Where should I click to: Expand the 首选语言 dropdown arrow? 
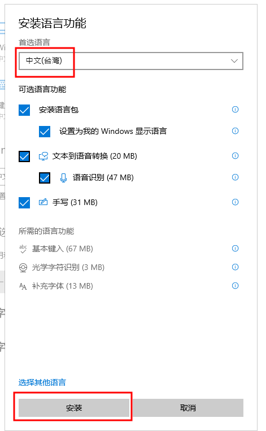click(234, 61)
